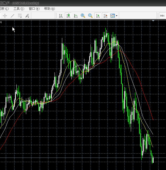Click the latest candlestick on the chart
This screenshot has width=166, height=170.
[x=153, y=160]
